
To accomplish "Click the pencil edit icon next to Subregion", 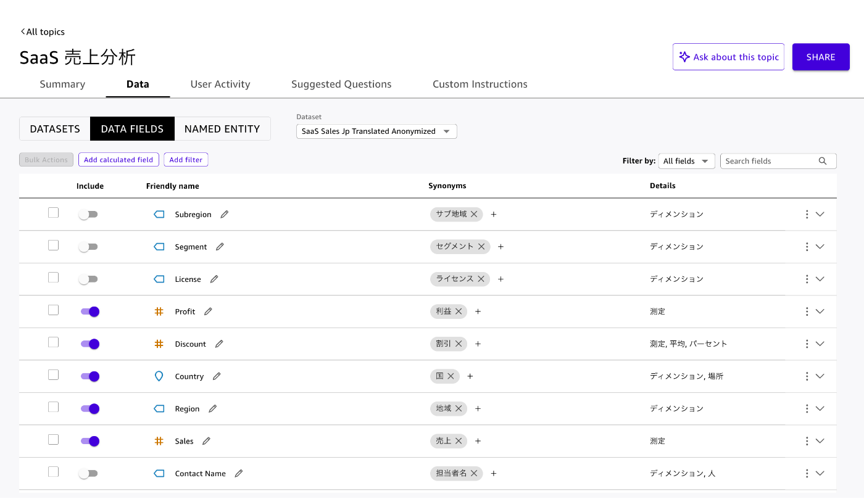I will tap(225, 215).
